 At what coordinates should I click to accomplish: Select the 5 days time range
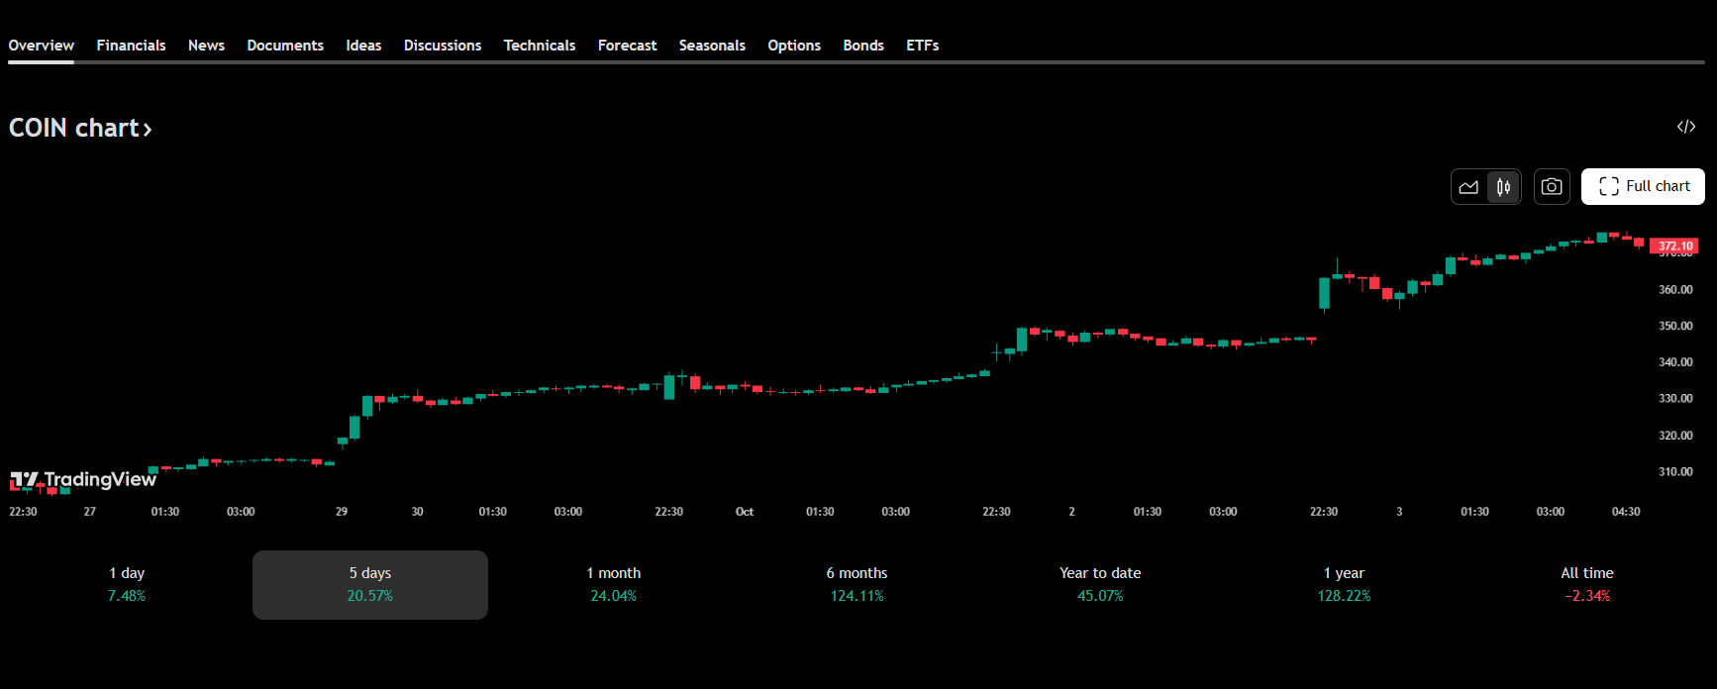click(369, 584)
